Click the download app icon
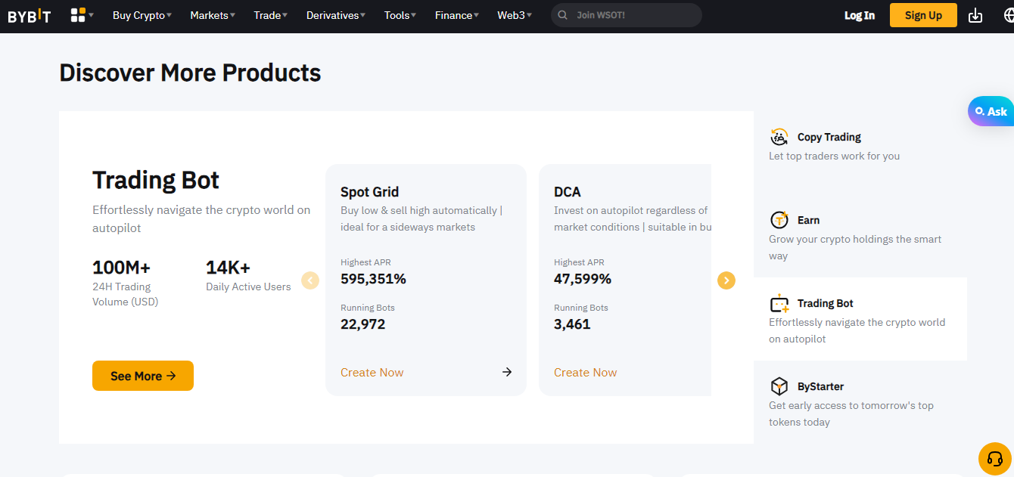 point(975,15)
